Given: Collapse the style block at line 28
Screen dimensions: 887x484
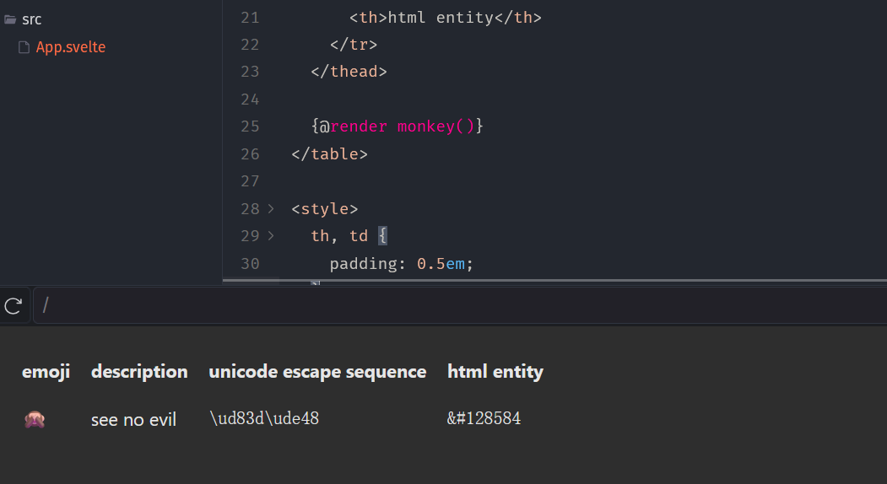Looking at the screenshot, I should pyautogui.click(x=271, y=208).
